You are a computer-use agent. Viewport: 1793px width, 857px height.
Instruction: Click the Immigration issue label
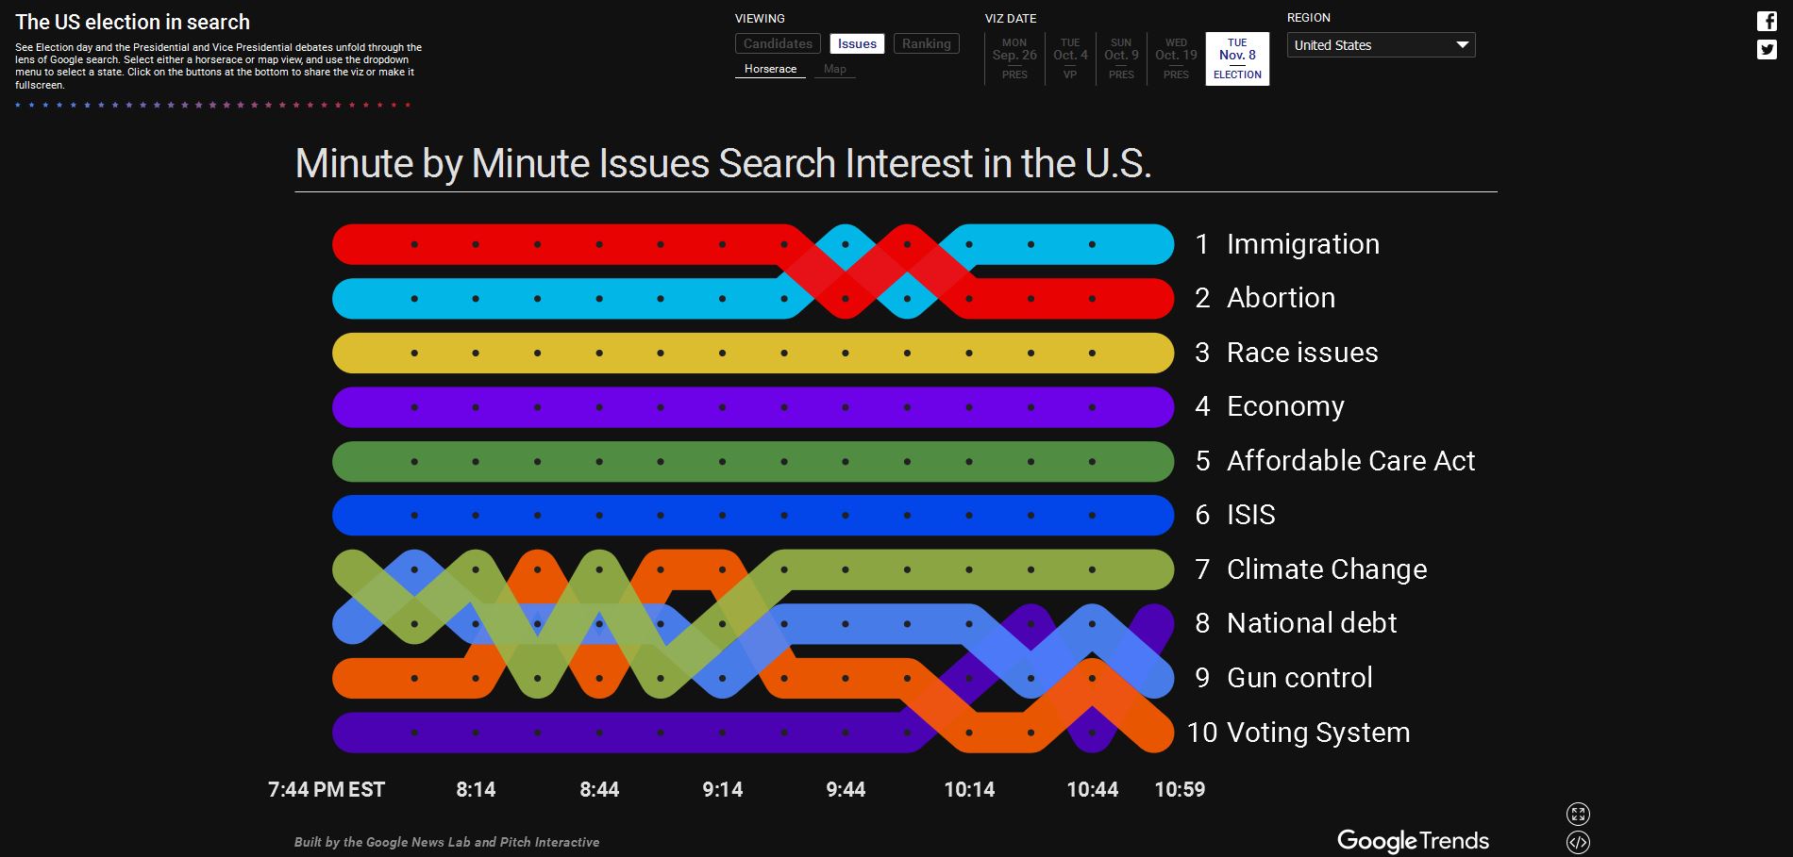tap(1302, 244)
